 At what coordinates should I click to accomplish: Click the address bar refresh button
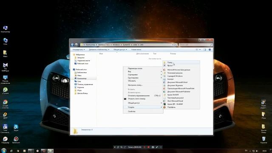(176, 45)
